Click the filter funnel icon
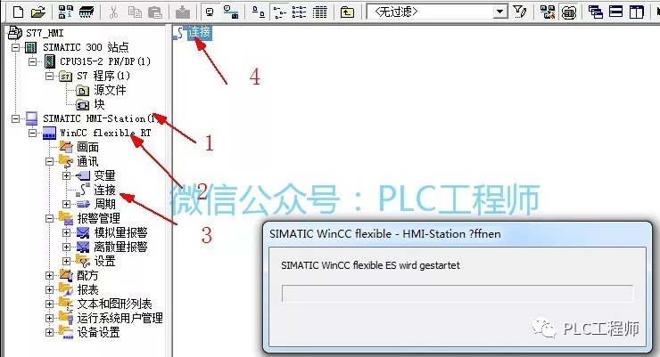The height and width of the screenshot is (357, 660). click(x=520, y=12)
